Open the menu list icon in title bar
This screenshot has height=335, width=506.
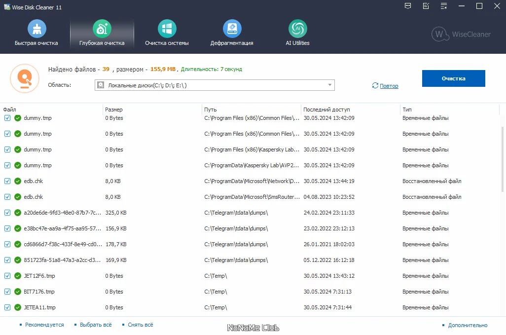[x=444, y=6]
